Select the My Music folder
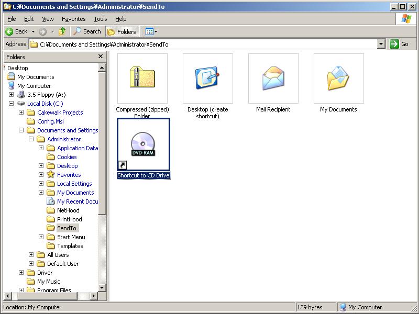The image size is (419, 314). pos(49,282)
